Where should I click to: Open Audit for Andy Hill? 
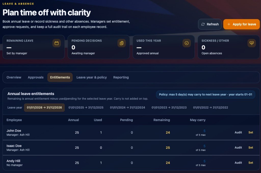click(x=238, y=163)
